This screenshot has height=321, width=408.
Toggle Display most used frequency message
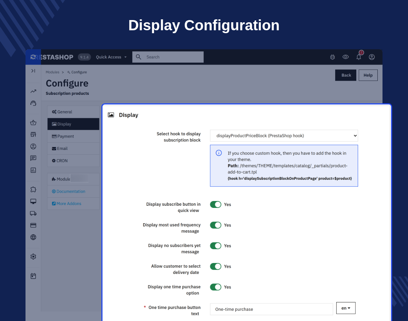tap(216, 225)
